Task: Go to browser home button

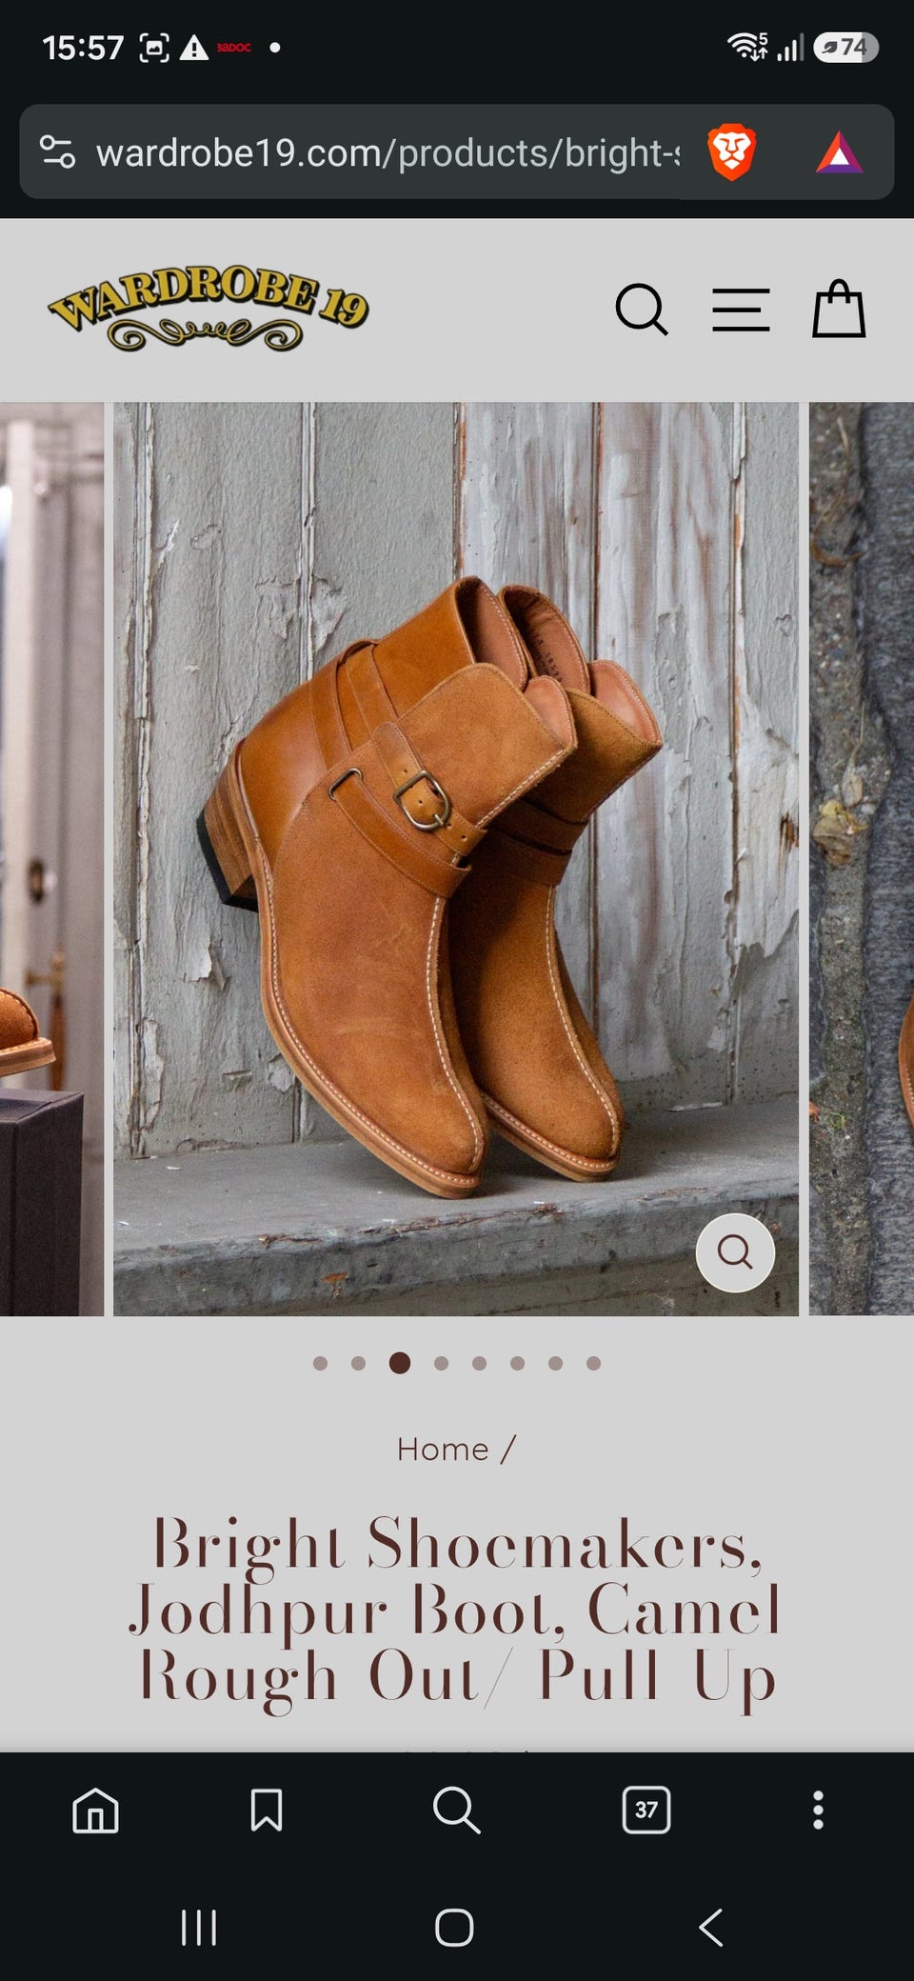Action: coord(96,1810)
